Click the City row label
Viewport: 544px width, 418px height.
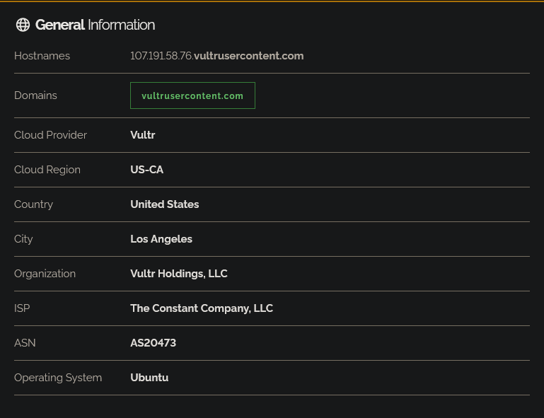click(23, 239)
